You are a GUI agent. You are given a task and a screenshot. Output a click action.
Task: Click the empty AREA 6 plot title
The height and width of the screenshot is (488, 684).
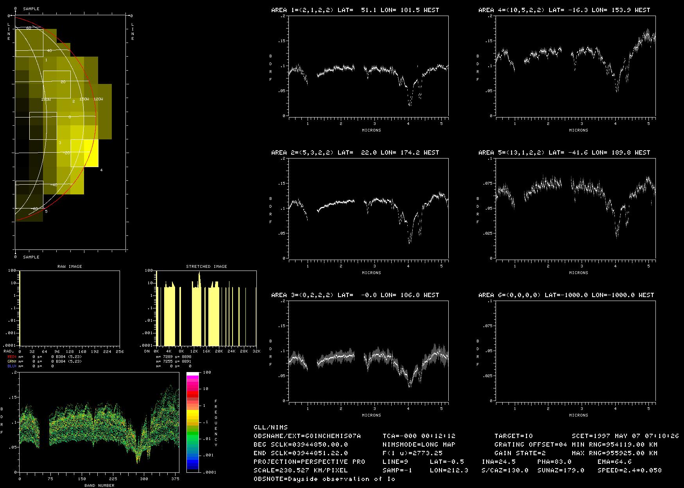[566, 295]
